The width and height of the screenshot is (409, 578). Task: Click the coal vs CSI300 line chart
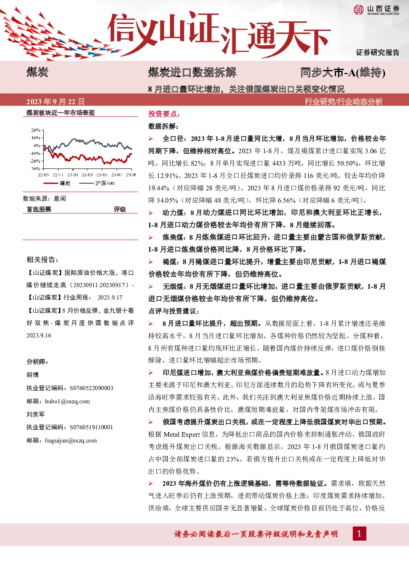[85, 152]
